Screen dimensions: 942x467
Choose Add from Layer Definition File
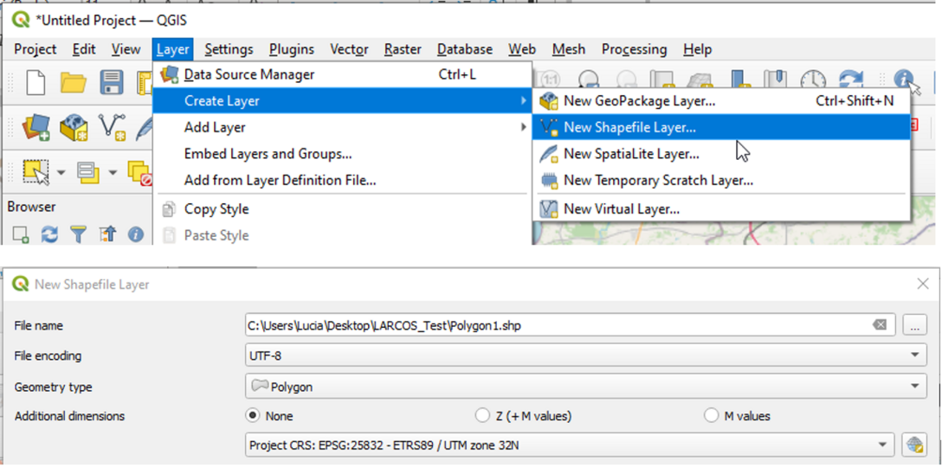pyautogui.click(x=343, y=180)
